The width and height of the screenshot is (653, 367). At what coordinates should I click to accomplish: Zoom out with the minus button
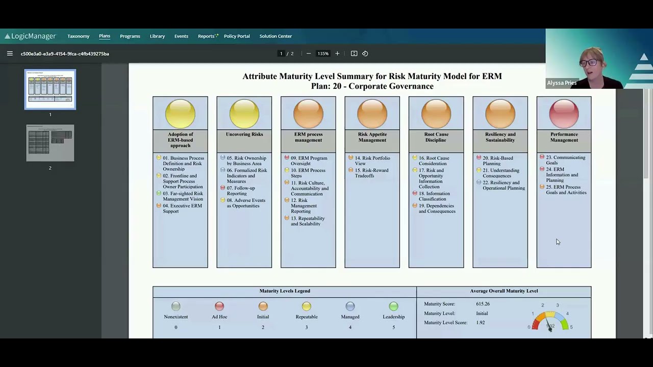308,54
